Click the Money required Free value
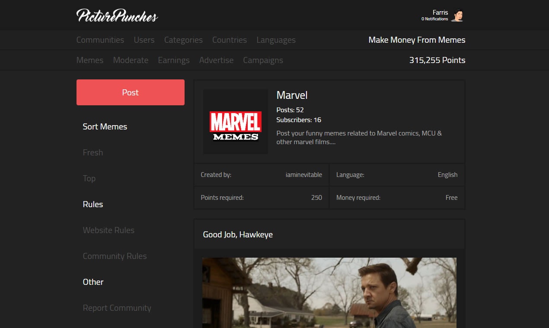The image size is (549, 328). pos(451,197)
